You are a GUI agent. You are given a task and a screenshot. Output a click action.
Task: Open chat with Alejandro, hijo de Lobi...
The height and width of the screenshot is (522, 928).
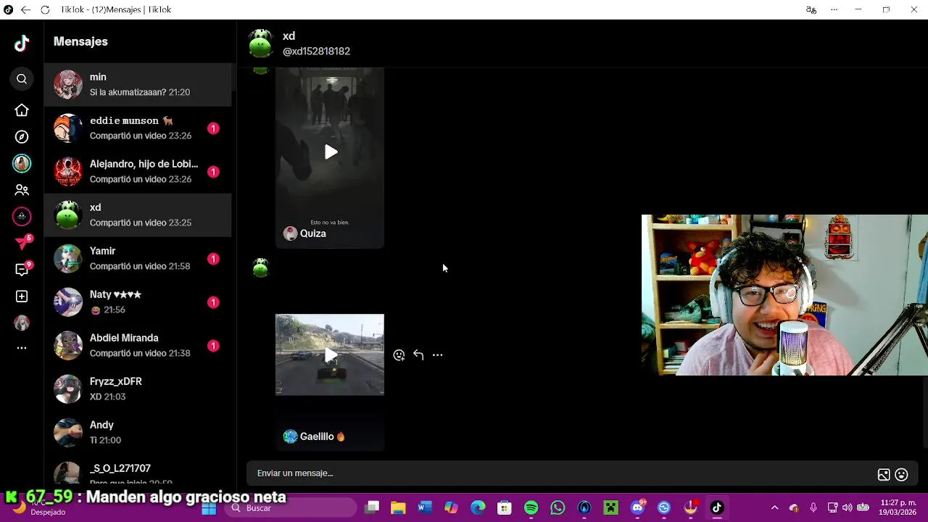tap(138, 172)
